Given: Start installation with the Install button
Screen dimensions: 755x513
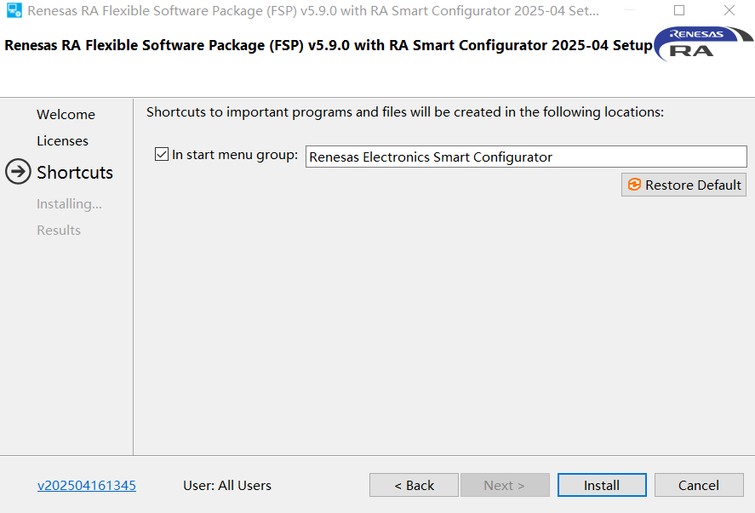Looking at the screenshot, I should [x=602, y=486].
